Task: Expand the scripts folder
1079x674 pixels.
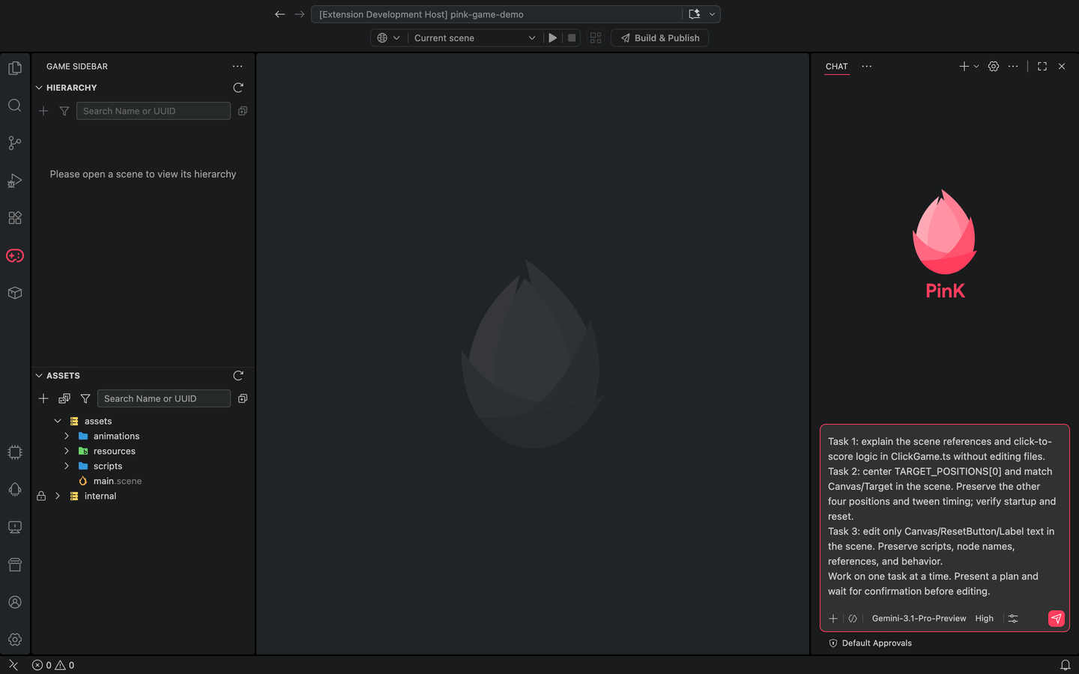Action: pyautogui.click(x=67, y=467)
